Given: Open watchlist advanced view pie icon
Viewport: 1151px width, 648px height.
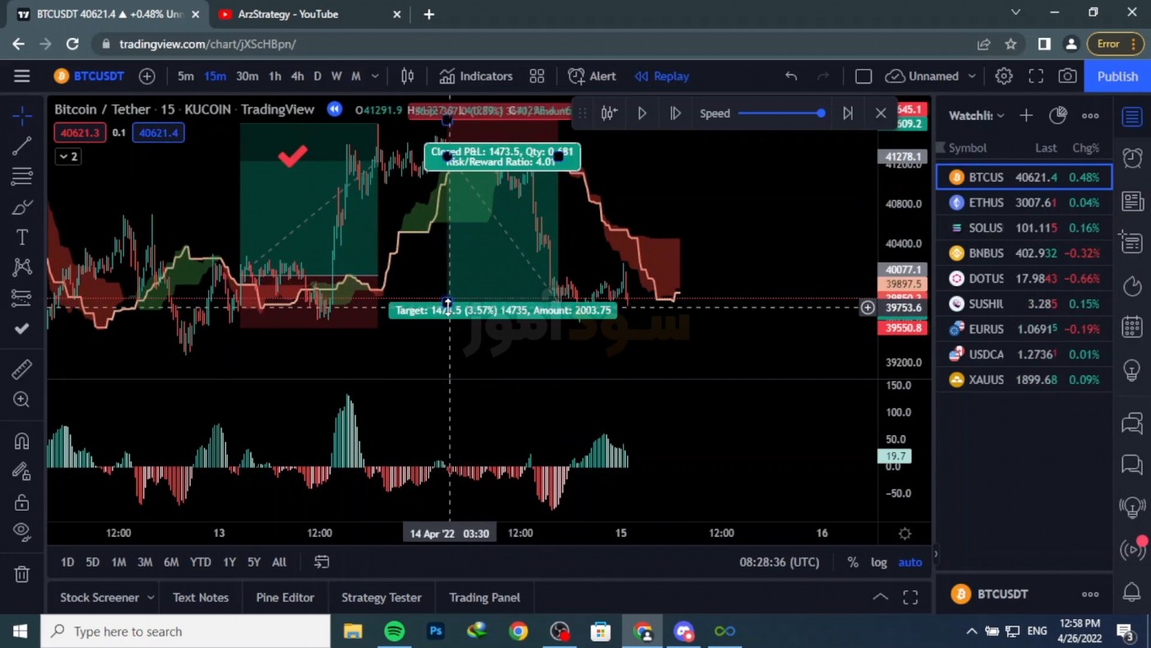Looking at the screenshot, I should pos(1058,116).
